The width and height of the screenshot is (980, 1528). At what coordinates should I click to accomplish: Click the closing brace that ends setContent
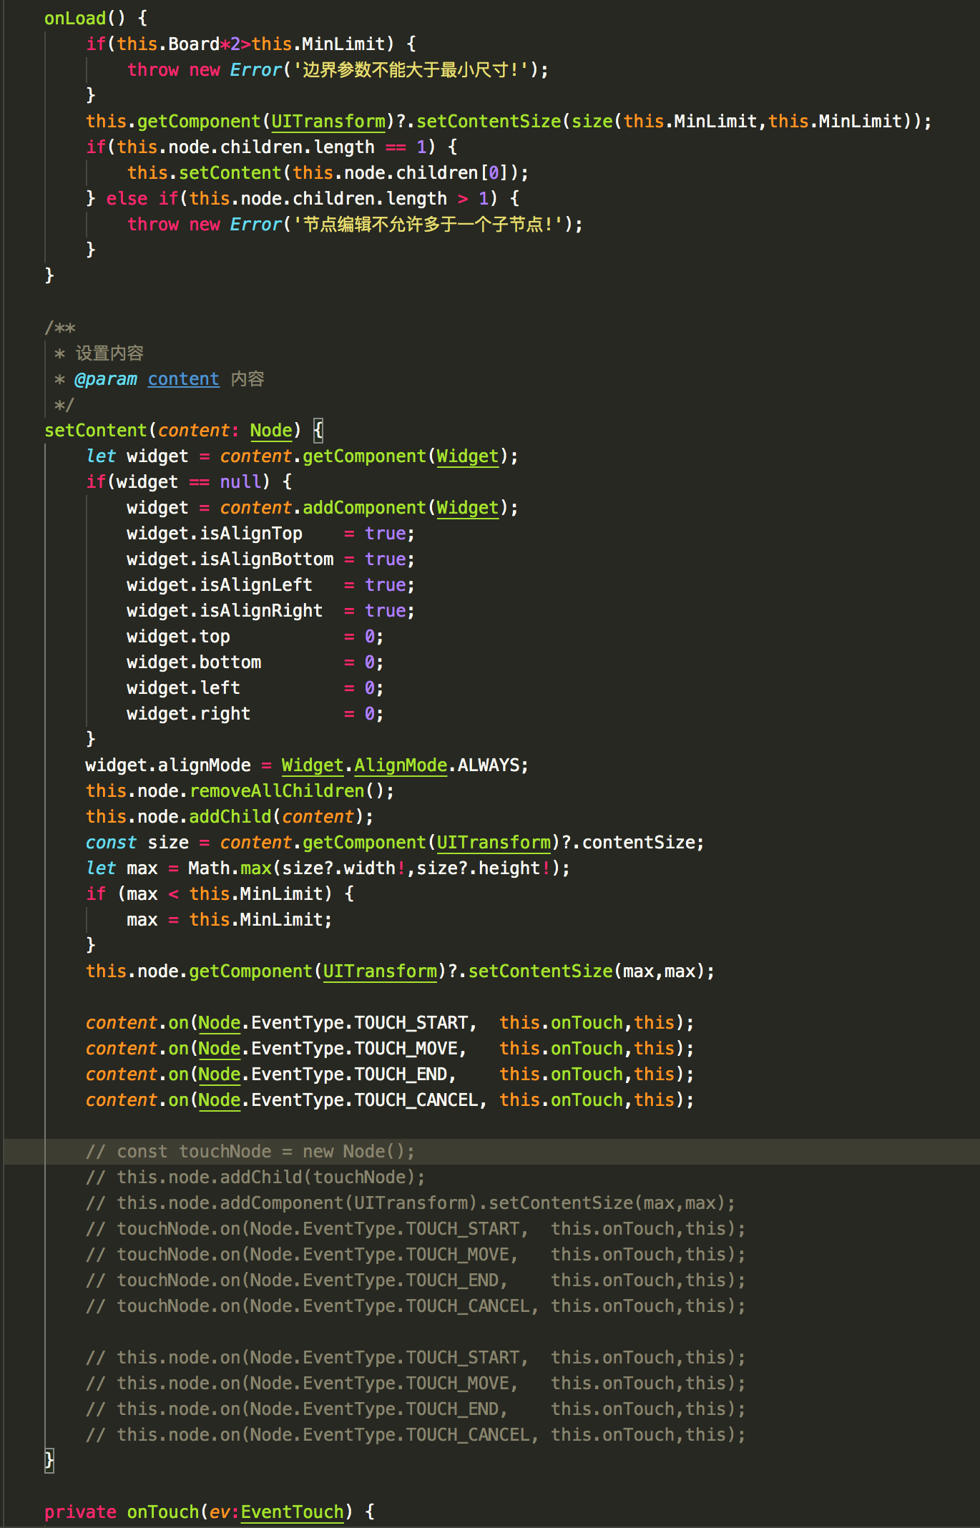(x=49, y=1459)
